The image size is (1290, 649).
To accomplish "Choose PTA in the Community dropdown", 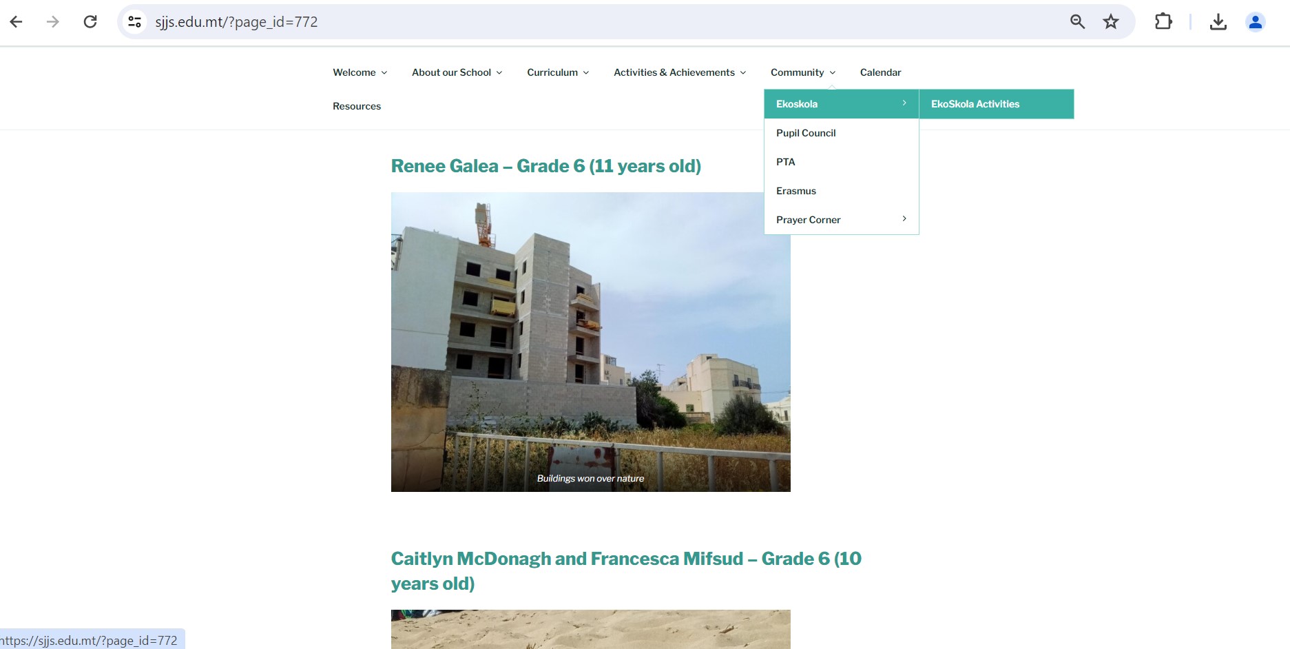I will [x=786, y=162].
